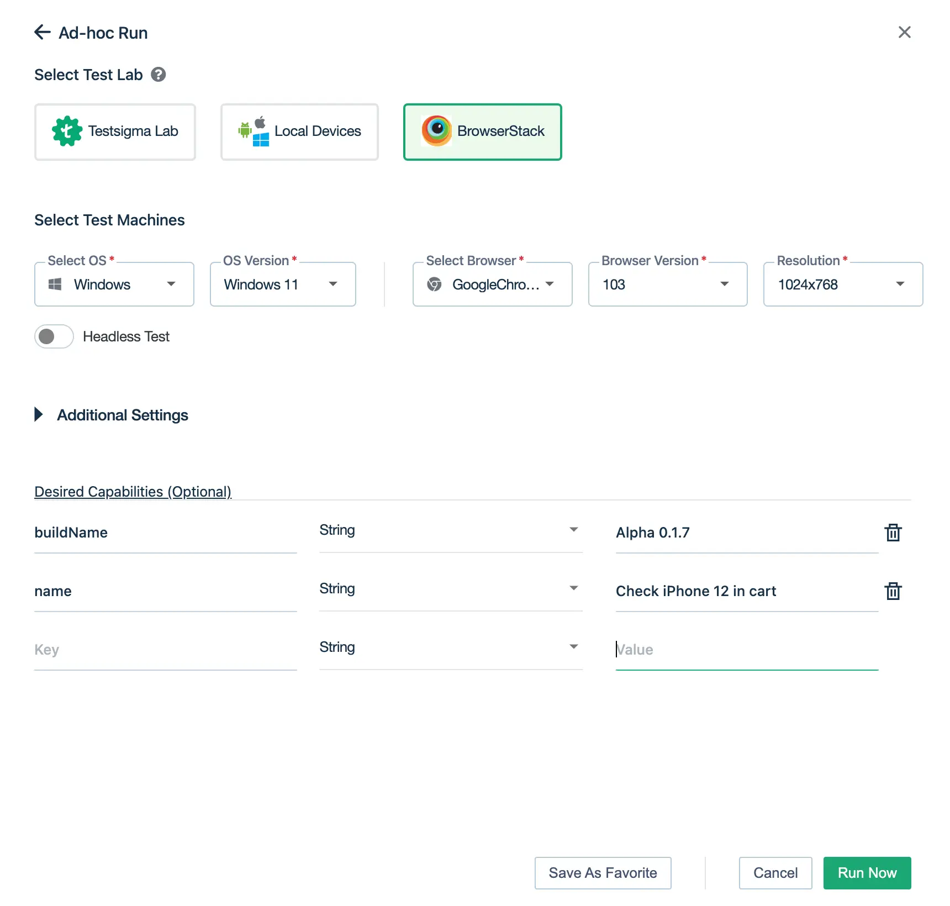
Task: Click the Local Devices platform icons
Action: point(254,131)
